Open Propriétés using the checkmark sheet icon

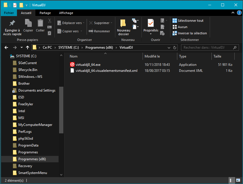151,23
